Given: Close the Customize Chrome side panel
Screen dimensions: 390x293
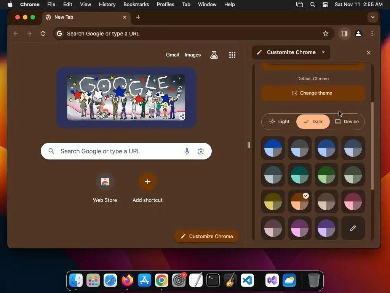Looking at the screenshot, I should click(x=369, y=53).
